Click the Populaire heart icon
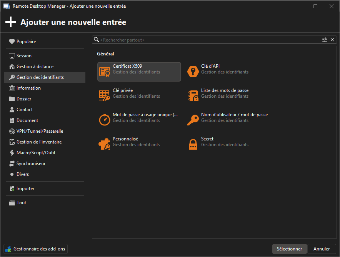This screenshot has width=340, height=257. point(12,42)
